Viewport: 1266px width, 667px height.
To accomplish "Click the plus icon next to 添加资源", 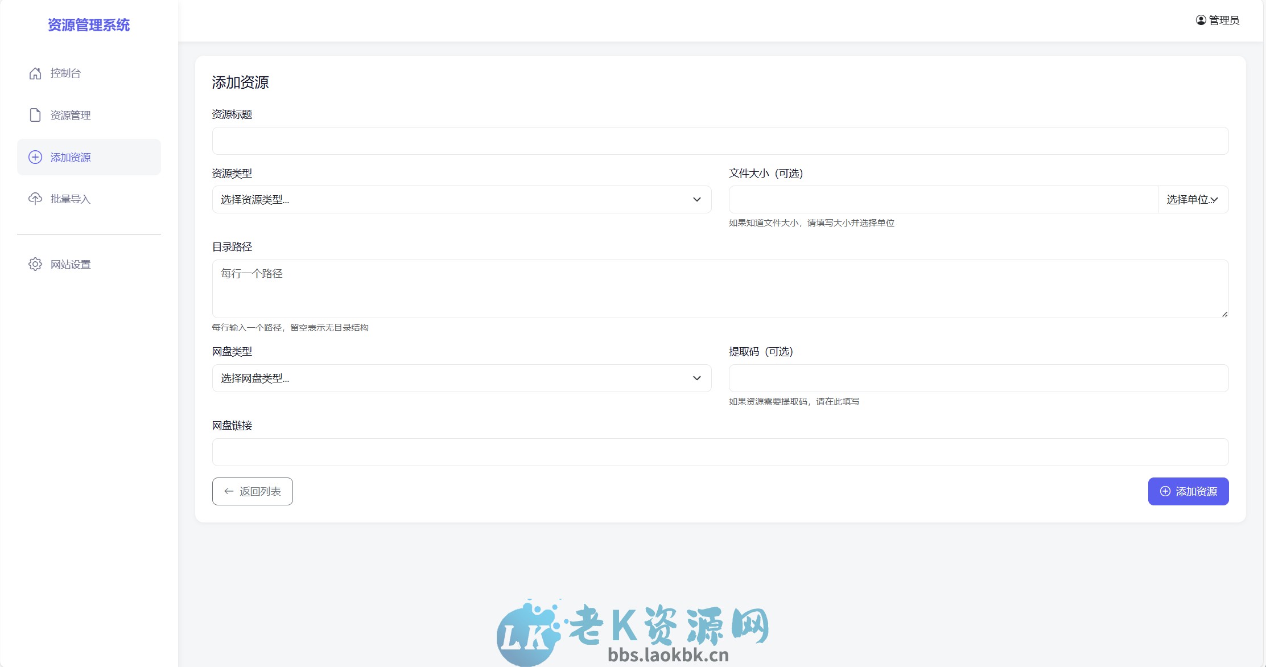I will 35,157.
